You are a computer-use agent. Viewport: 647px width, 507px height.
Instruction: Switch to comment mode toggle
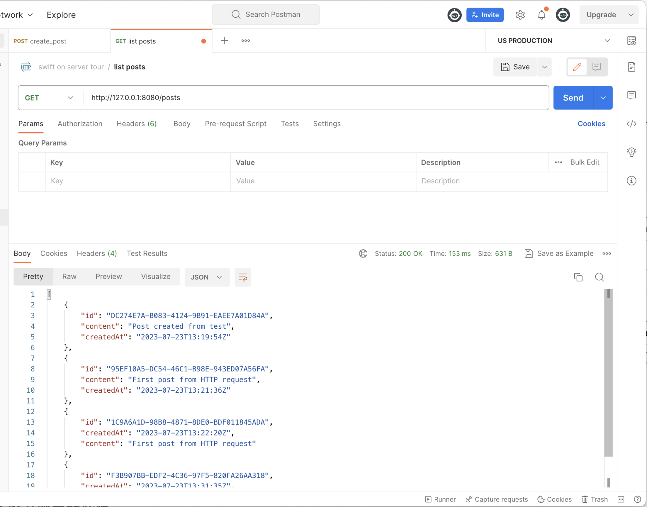[x=597, y=67]
